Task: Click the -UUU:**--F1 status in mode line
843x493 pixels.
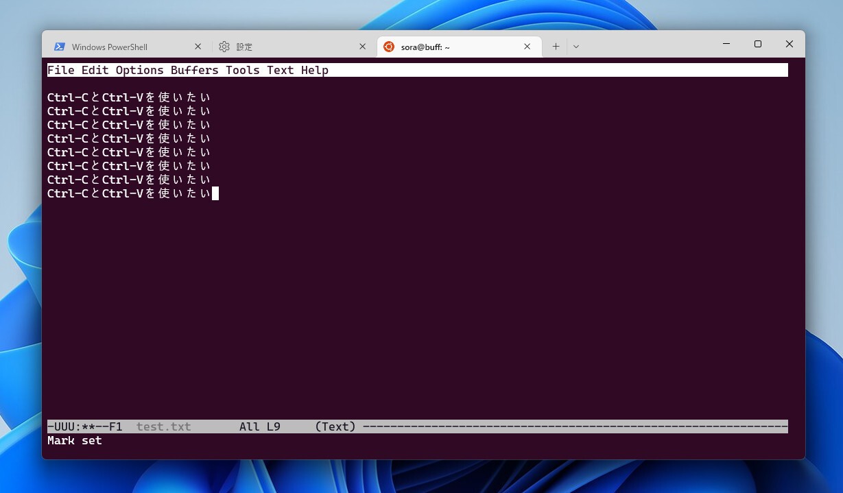Action: pos(85,426)
